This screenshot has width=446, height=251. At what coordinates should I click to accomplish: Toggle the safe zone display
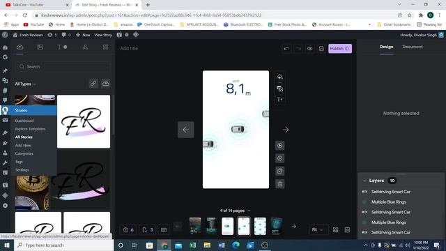pyautogui.click(x=347, y=229)
